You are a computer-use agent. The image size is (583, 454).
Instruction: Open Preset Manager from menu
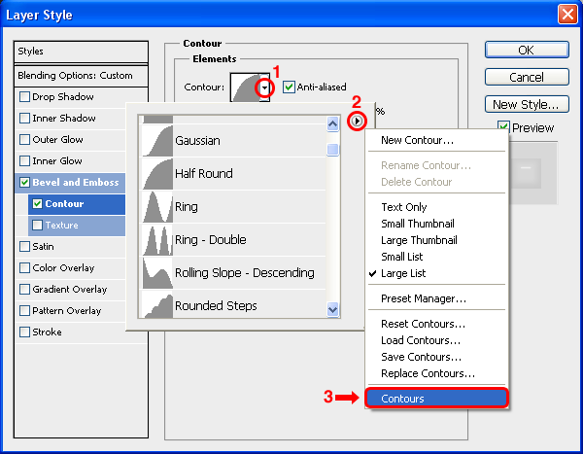(424, 298)
